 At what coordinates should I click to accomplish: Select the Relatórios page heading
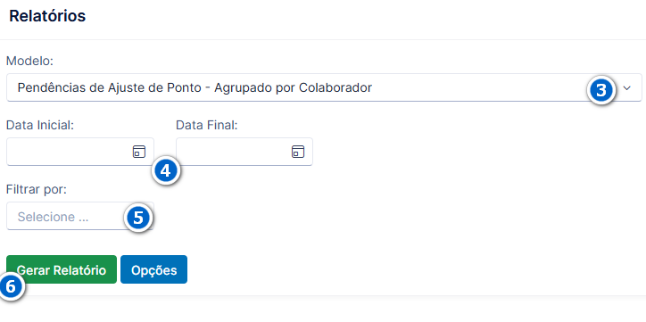tap(47, 16)
